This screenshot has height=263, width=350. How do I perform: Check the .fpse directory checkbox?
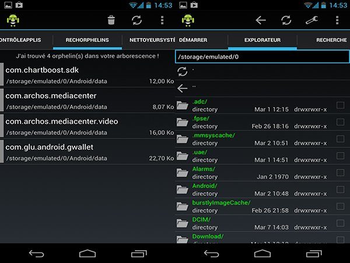pos(341,122)
